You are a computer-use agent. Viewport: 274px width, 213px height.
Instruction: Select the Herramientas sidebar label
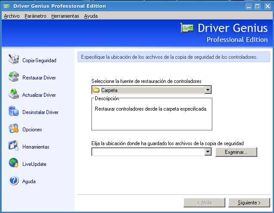pyautogui.click(x=36, y=147)
